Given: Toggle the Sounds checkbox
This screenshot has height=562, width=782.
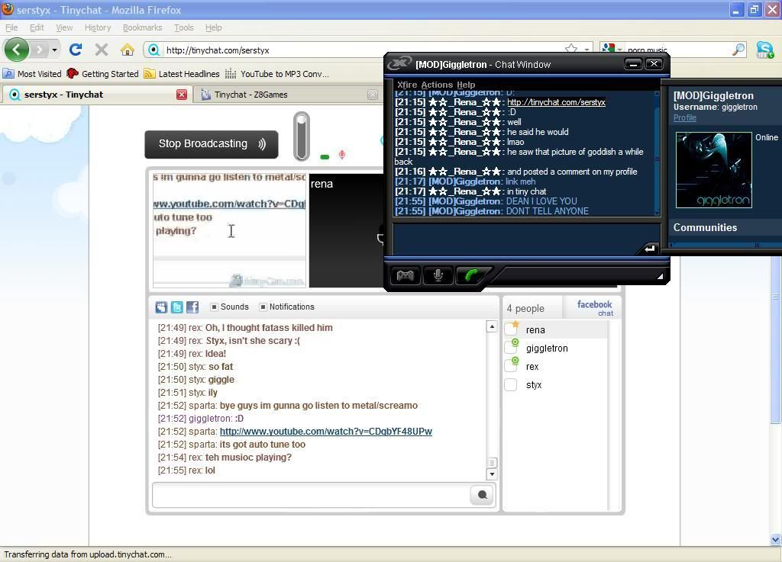Looking at the screenshot, I should pyautogui.click(x=215, y=307).
